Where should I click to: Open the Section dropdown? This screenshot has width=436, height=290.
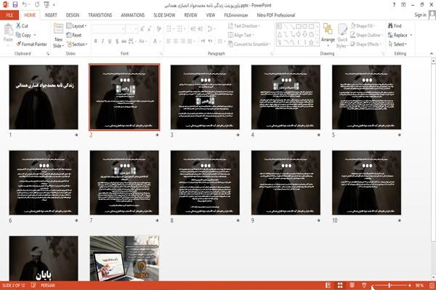(x=77, y=44)
